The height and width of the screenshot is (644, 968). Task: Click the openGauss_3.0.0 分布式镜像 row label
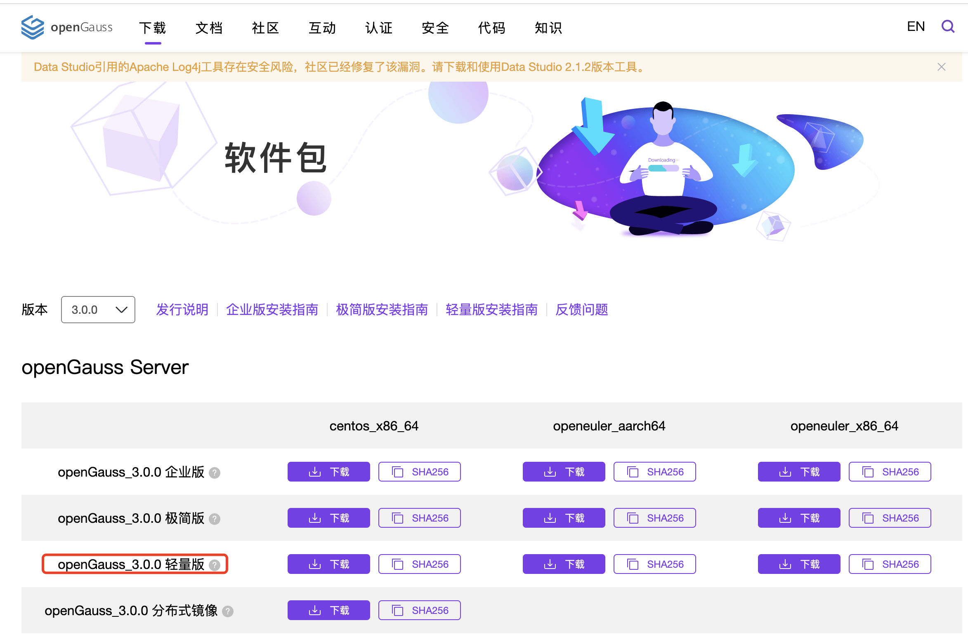[x=131, y=611]
